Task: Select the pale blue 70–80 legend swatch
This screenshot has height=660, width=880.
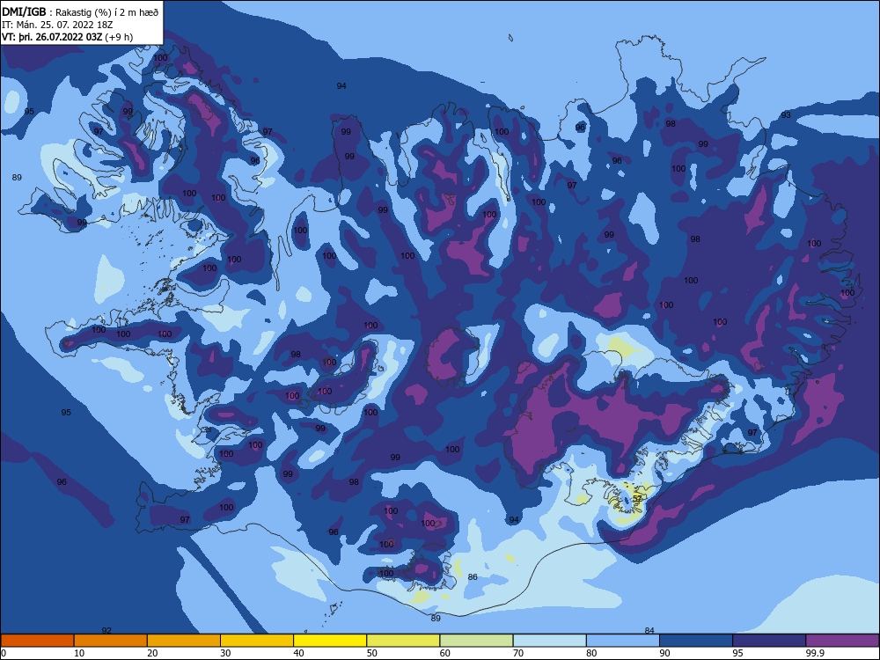Action: [x=549, y=641]
